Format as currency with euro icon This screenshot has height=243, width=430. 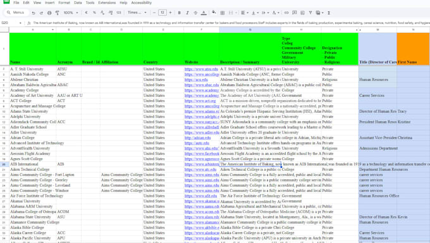[x=87, y=13]
